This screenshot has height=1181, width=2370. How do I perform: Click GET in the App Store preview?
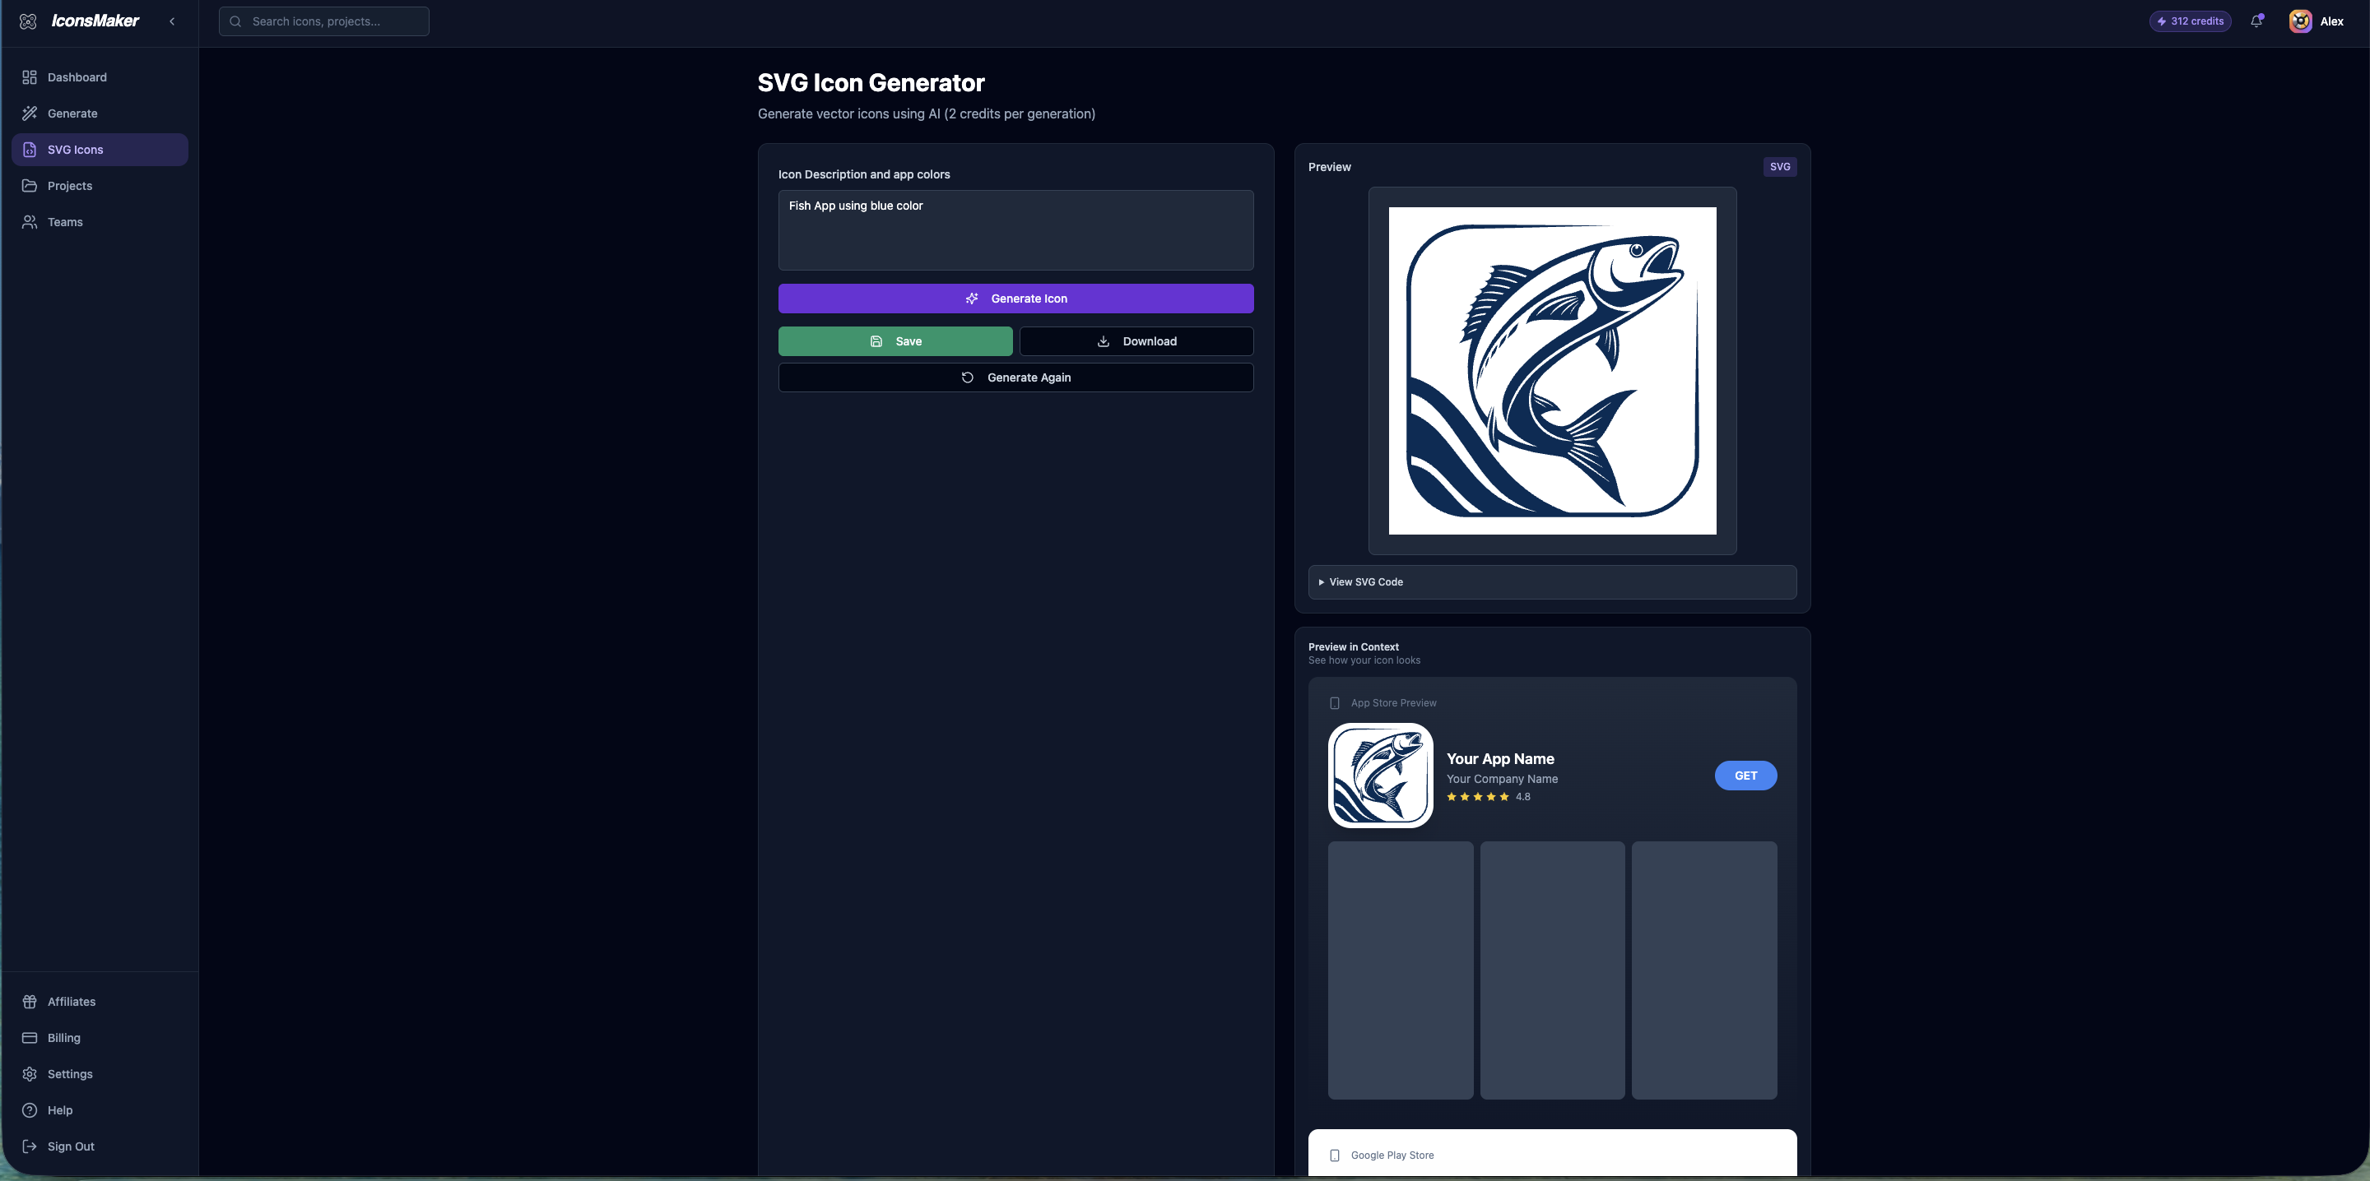click(x=1745, y=776)
